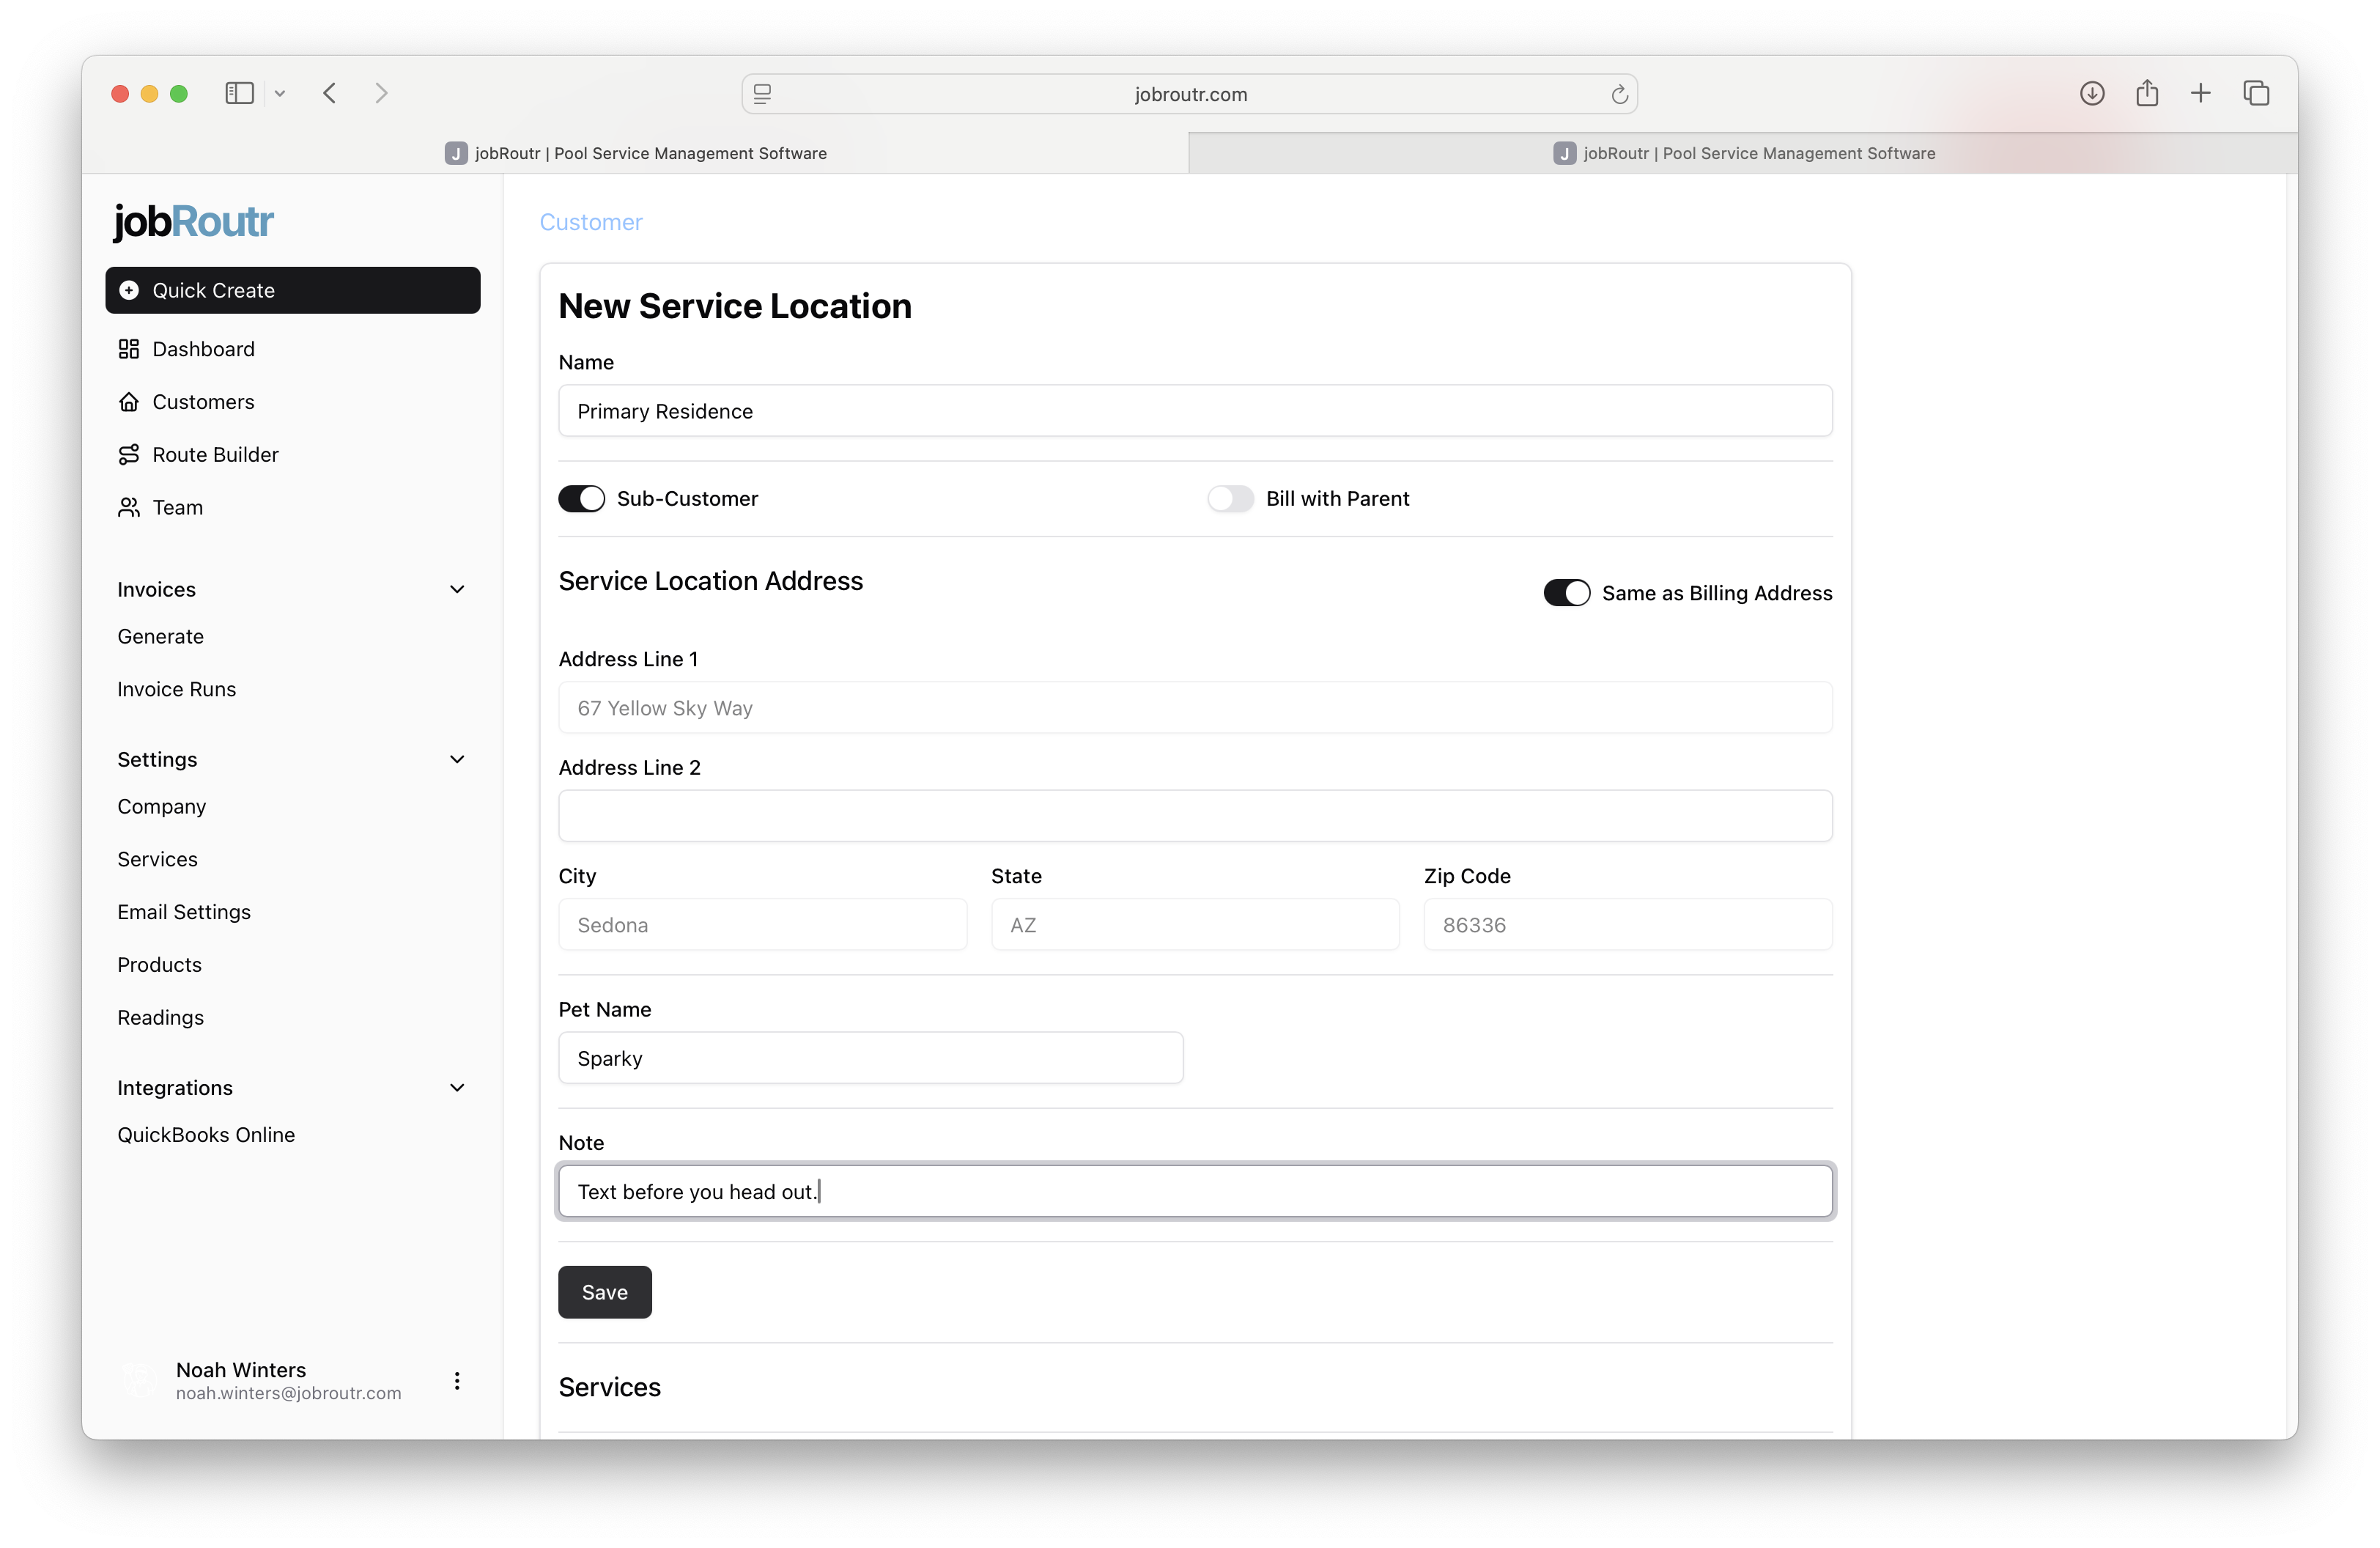Screen dimensions: 2380x1548
Task: Click the browser share icon
Action: pyautogui.click(x=2147, y=93)
